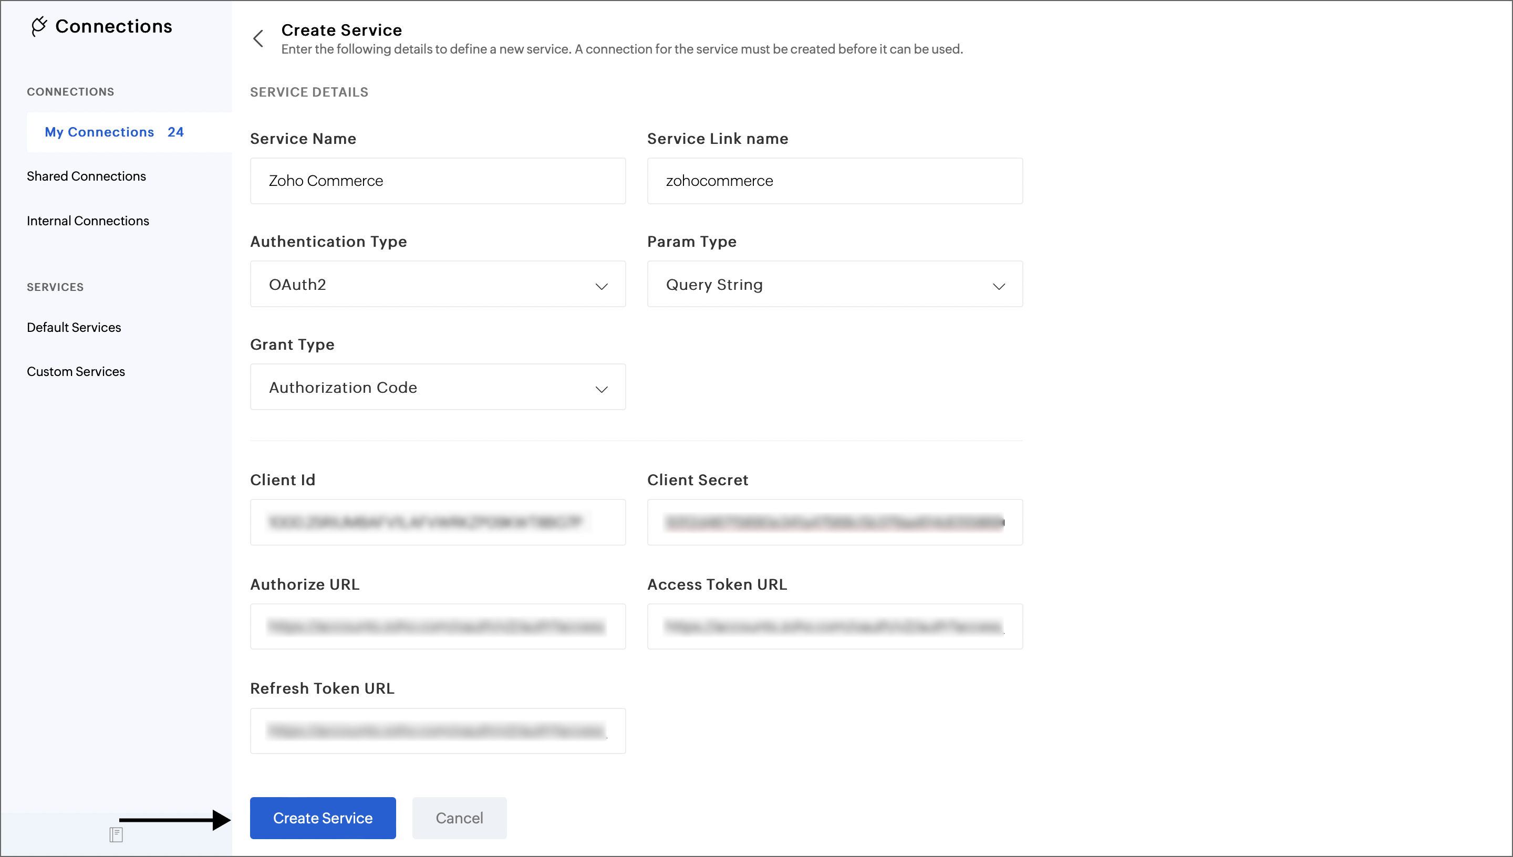Open the Authentication Type dropdown

click(438, 284)
